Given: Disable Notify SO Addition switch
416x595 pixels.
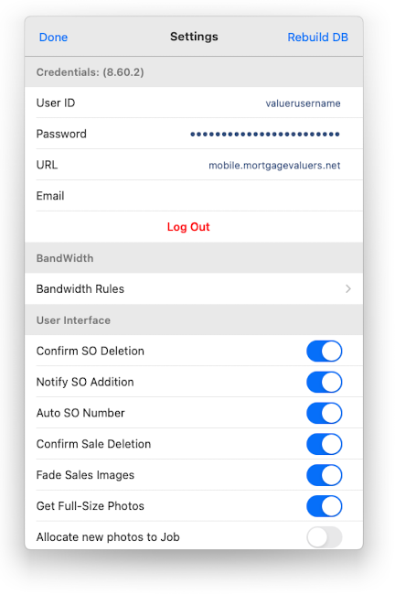Looking at the screenshot, I should point(324,382).
